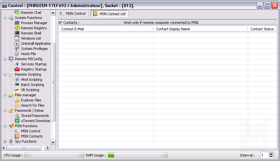280x161 pixels.
Task: Select the VB Scripting icon
Action: click(x=17, y=90)
